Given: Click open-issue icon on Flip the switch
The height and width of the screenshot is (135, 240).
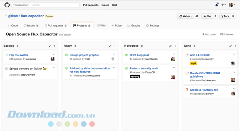Looking at the screenshot, I should [x=6, y=55].
